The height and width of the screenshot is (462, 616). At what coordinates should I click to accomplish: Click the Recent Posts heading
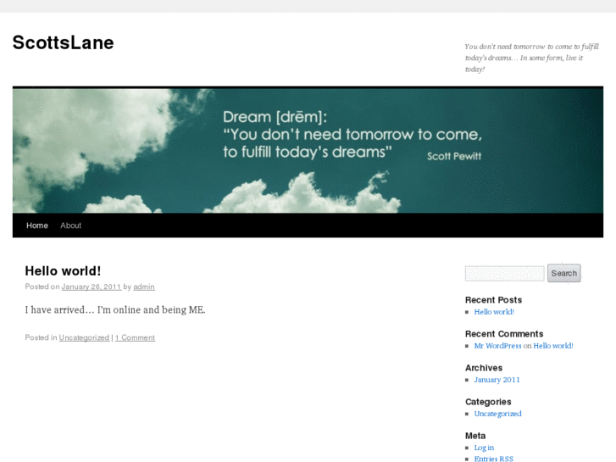493,300
